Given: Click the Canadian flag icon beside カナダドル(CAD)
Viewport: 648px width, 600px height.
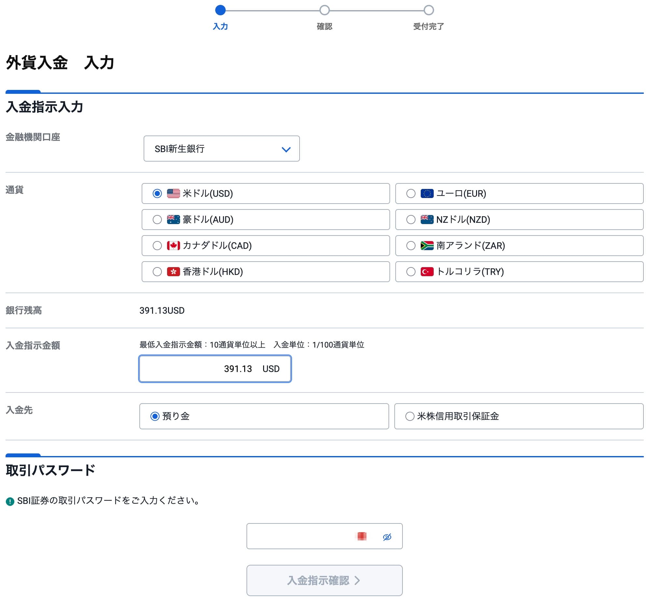Looking at the screenshot, I should (173, 246).
